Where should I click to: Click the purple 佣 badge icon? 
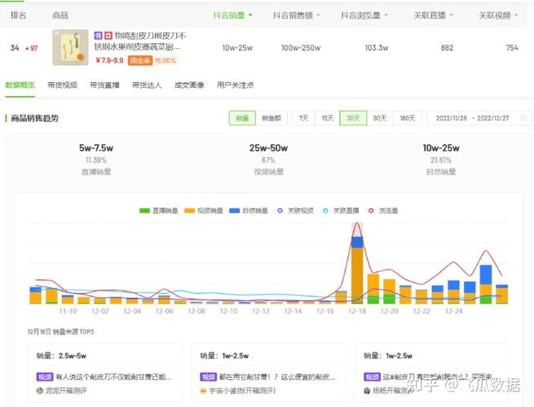pyautogui.click(x=98, y=35)
